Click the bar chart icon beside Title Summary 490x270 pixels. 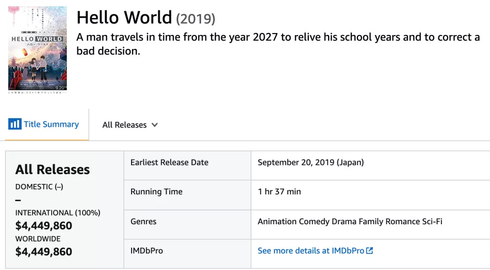15,124
